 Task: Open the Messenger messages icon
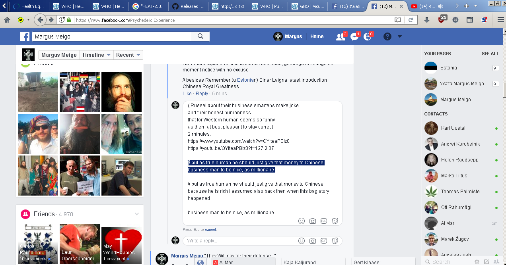tap(354, 37)
